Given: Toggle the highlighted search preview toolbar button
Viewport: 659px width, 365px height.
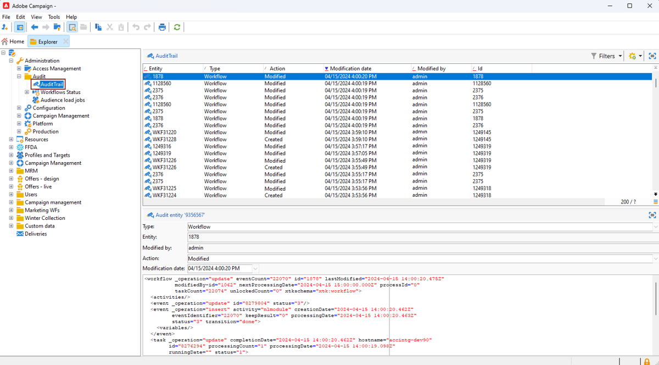Looking at the screenshot, I should point(71,27).
